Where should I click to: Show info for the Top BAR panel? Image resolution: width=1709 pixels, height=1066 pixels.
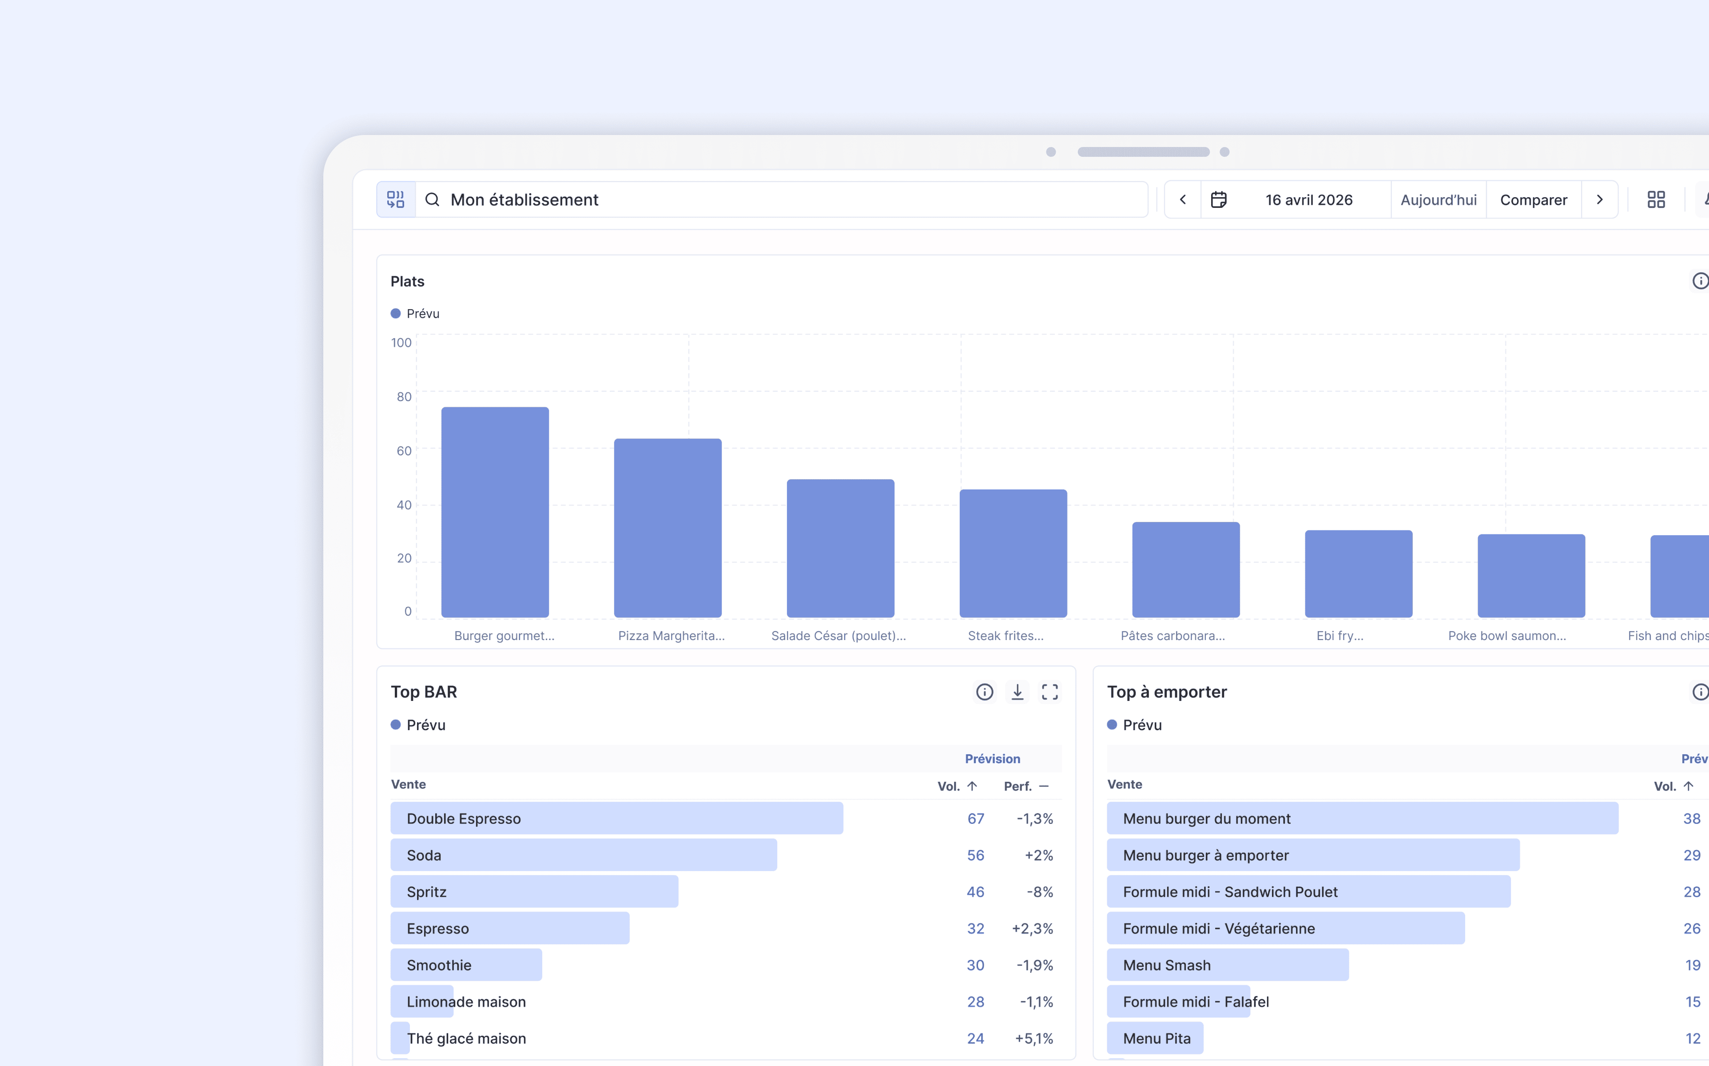984,692
